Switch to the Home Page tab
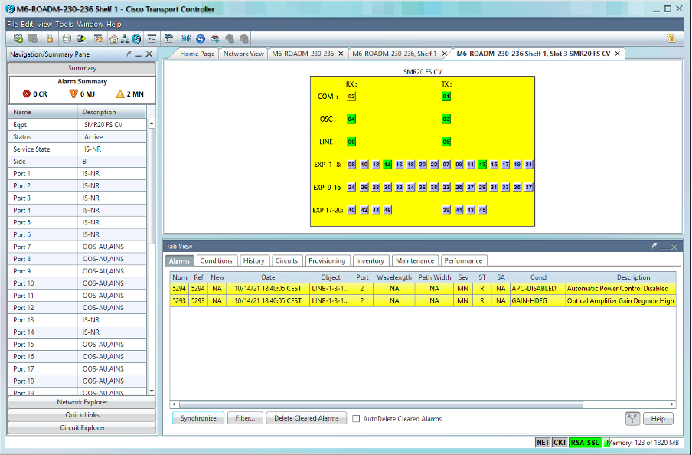This screenshot has height=455, width=692. (x=197, y=54)
